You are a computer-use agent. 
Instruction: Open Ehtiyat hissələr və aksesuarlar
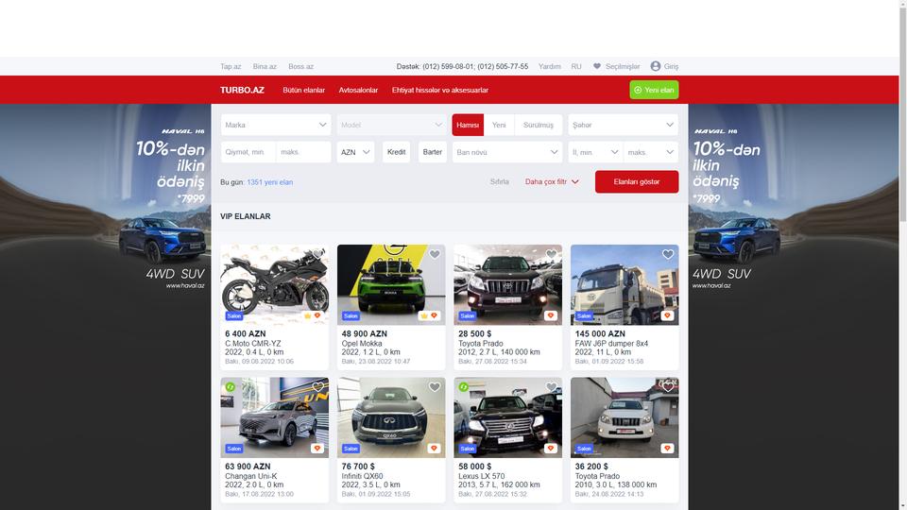tap(440, 91)
